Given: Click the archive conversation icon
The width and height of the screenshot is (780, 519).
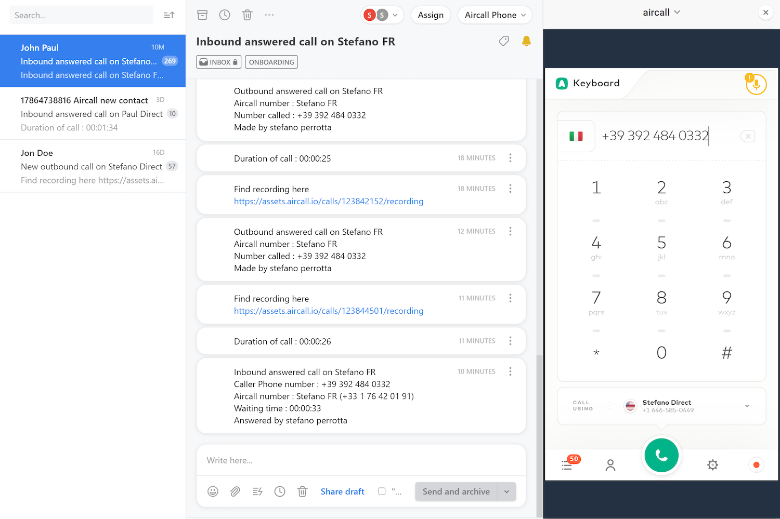Looking at the screenshot, I should pyautogui.click(x=202, y=15).
